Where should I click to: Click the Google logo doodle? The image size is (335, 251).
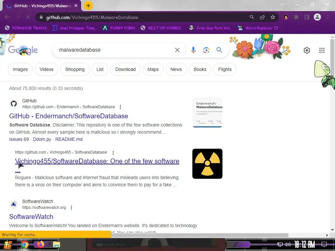coord(23,50)
